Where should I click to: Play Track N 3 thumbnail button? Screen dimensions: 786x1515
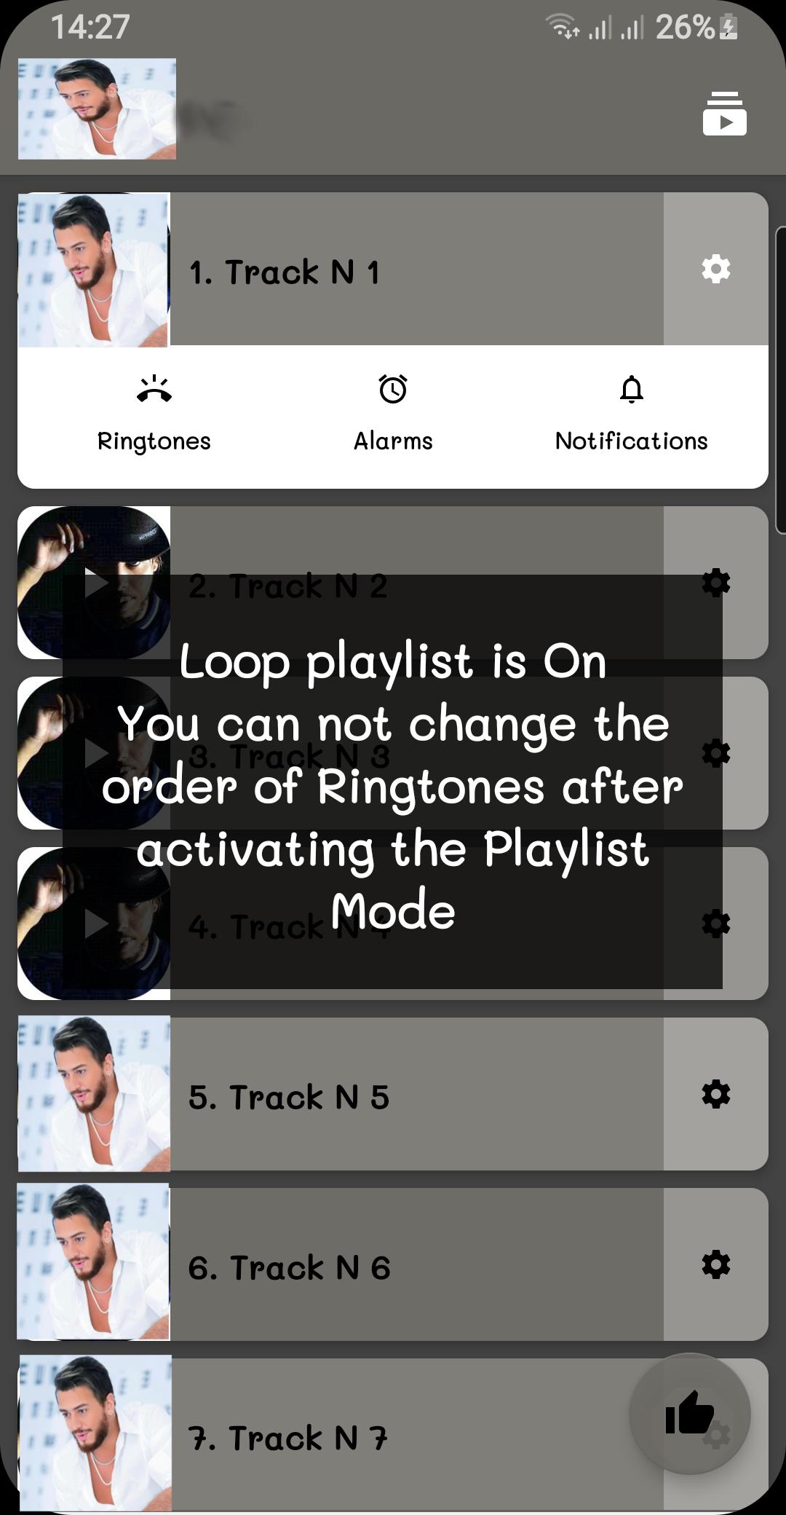(x=94, y=753)
